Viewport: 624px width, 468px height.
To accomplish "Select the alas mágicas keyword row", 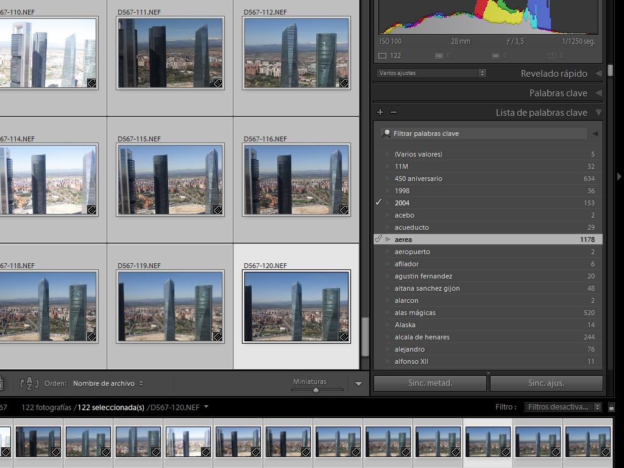I will coord(488,313).
